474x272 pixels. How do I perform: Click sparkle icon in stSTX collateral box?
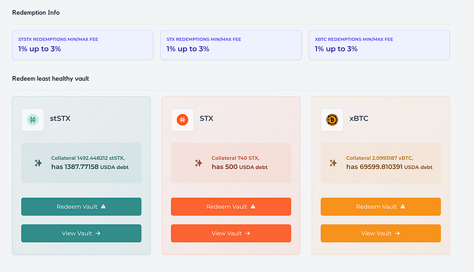(x=38, y=163)
